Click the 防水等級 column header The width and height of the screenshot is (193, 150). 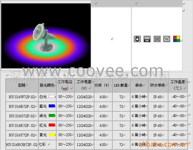pos(158,85)
